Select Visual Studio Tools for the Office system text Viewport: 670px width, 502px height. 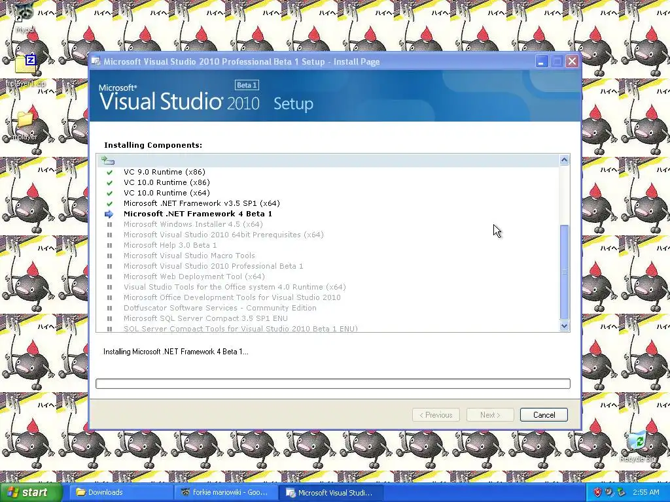(235, 287)
